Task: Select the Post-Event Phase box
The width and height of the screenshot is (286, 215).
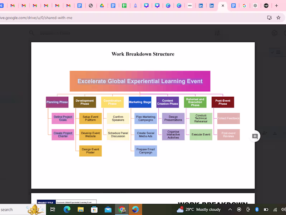Action: (223, 102)
